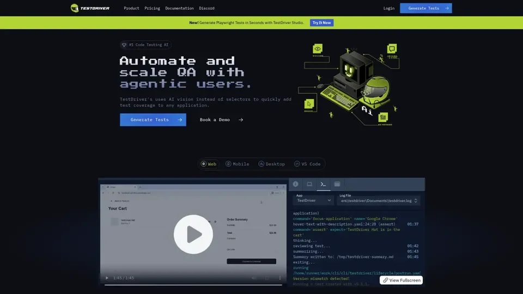Click the laptop screen icon in the panel
Screen dimensions: 523x294
point(309,184)
